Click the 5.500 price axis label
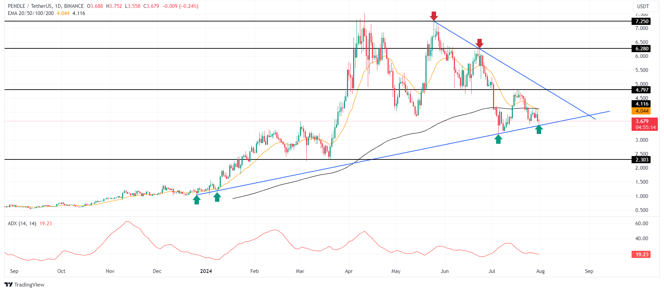664x292 pixels. click(x=642, y=70)
